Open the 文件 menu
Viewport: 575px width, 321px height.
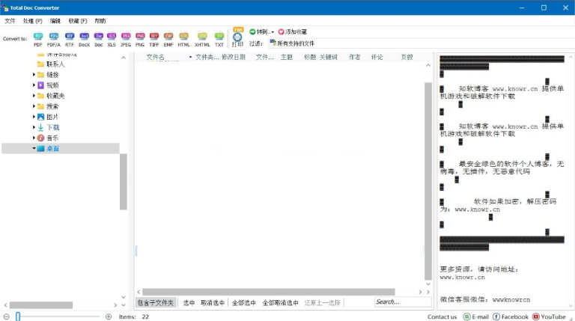coord(10,21)
